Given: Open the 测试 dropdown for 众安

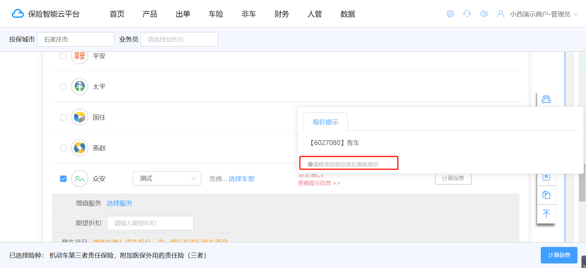Looking at the screenshot, I should click(x=167, y=178).
